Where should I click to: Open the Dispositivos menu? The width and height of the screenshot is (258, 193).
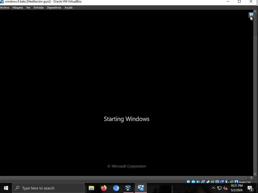pos(54,8)
